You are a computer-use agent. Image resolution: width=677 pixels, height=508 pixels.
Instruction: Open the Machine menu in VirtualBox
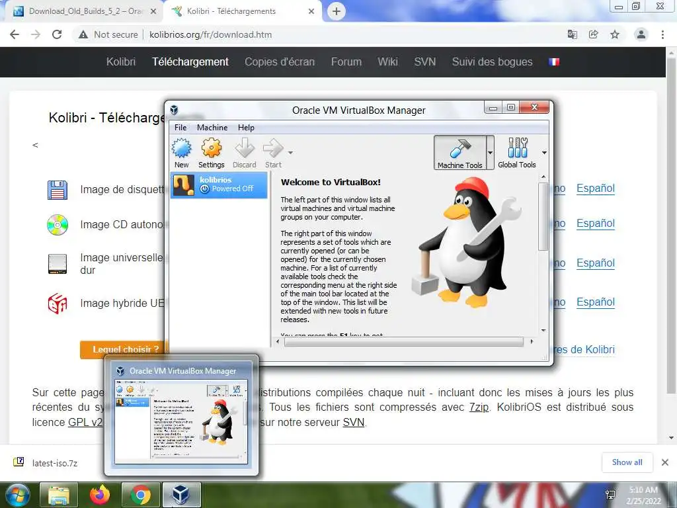tap(212, 128)
